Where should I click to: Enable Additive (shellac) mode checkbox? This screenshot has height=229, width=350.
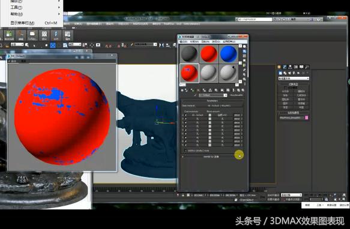(186, 150)
